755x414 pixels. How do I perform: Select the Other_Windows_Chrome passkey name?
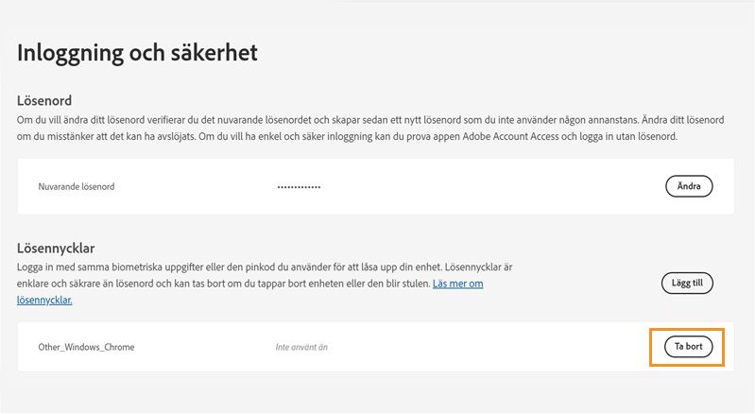point(86,347)
